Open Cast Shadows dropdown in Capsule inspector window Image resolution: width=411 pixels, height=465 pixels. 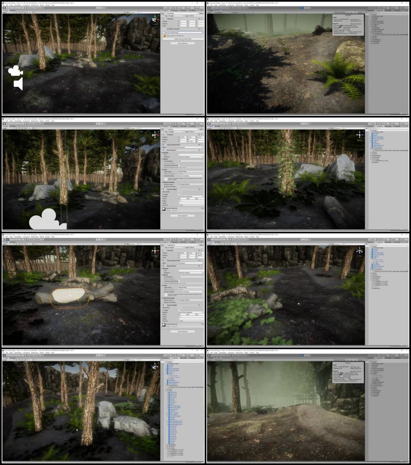coord(191,161)
